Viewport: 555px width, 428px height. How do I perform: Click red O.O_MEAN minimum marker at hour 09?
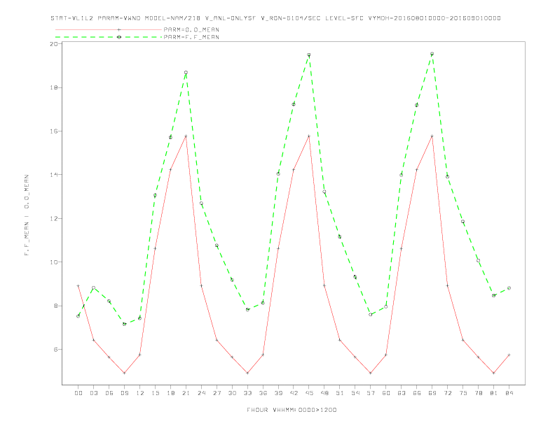click(x=124, y=373)
